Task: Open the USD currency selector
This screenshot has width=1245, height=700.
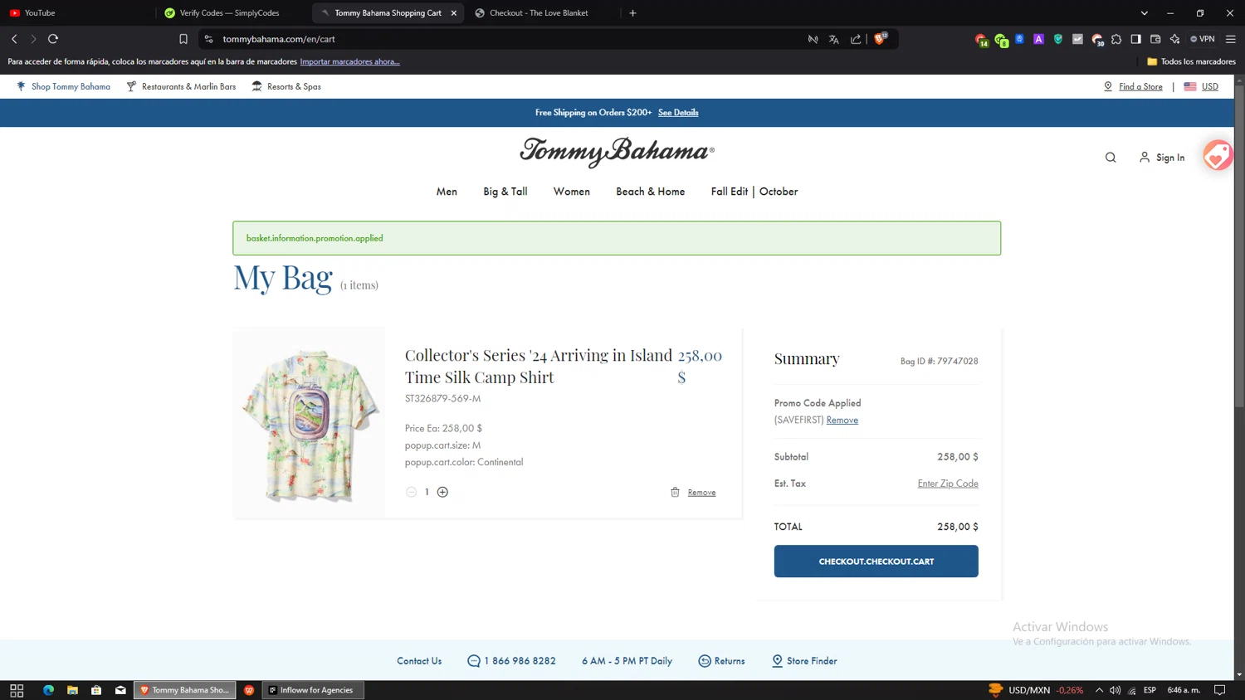Action: point(1201,86)
